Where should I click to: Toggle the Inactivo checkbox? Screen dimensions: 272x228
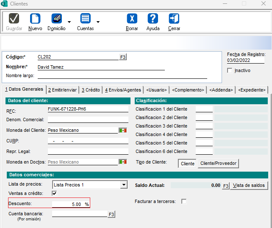coord(230,70)
